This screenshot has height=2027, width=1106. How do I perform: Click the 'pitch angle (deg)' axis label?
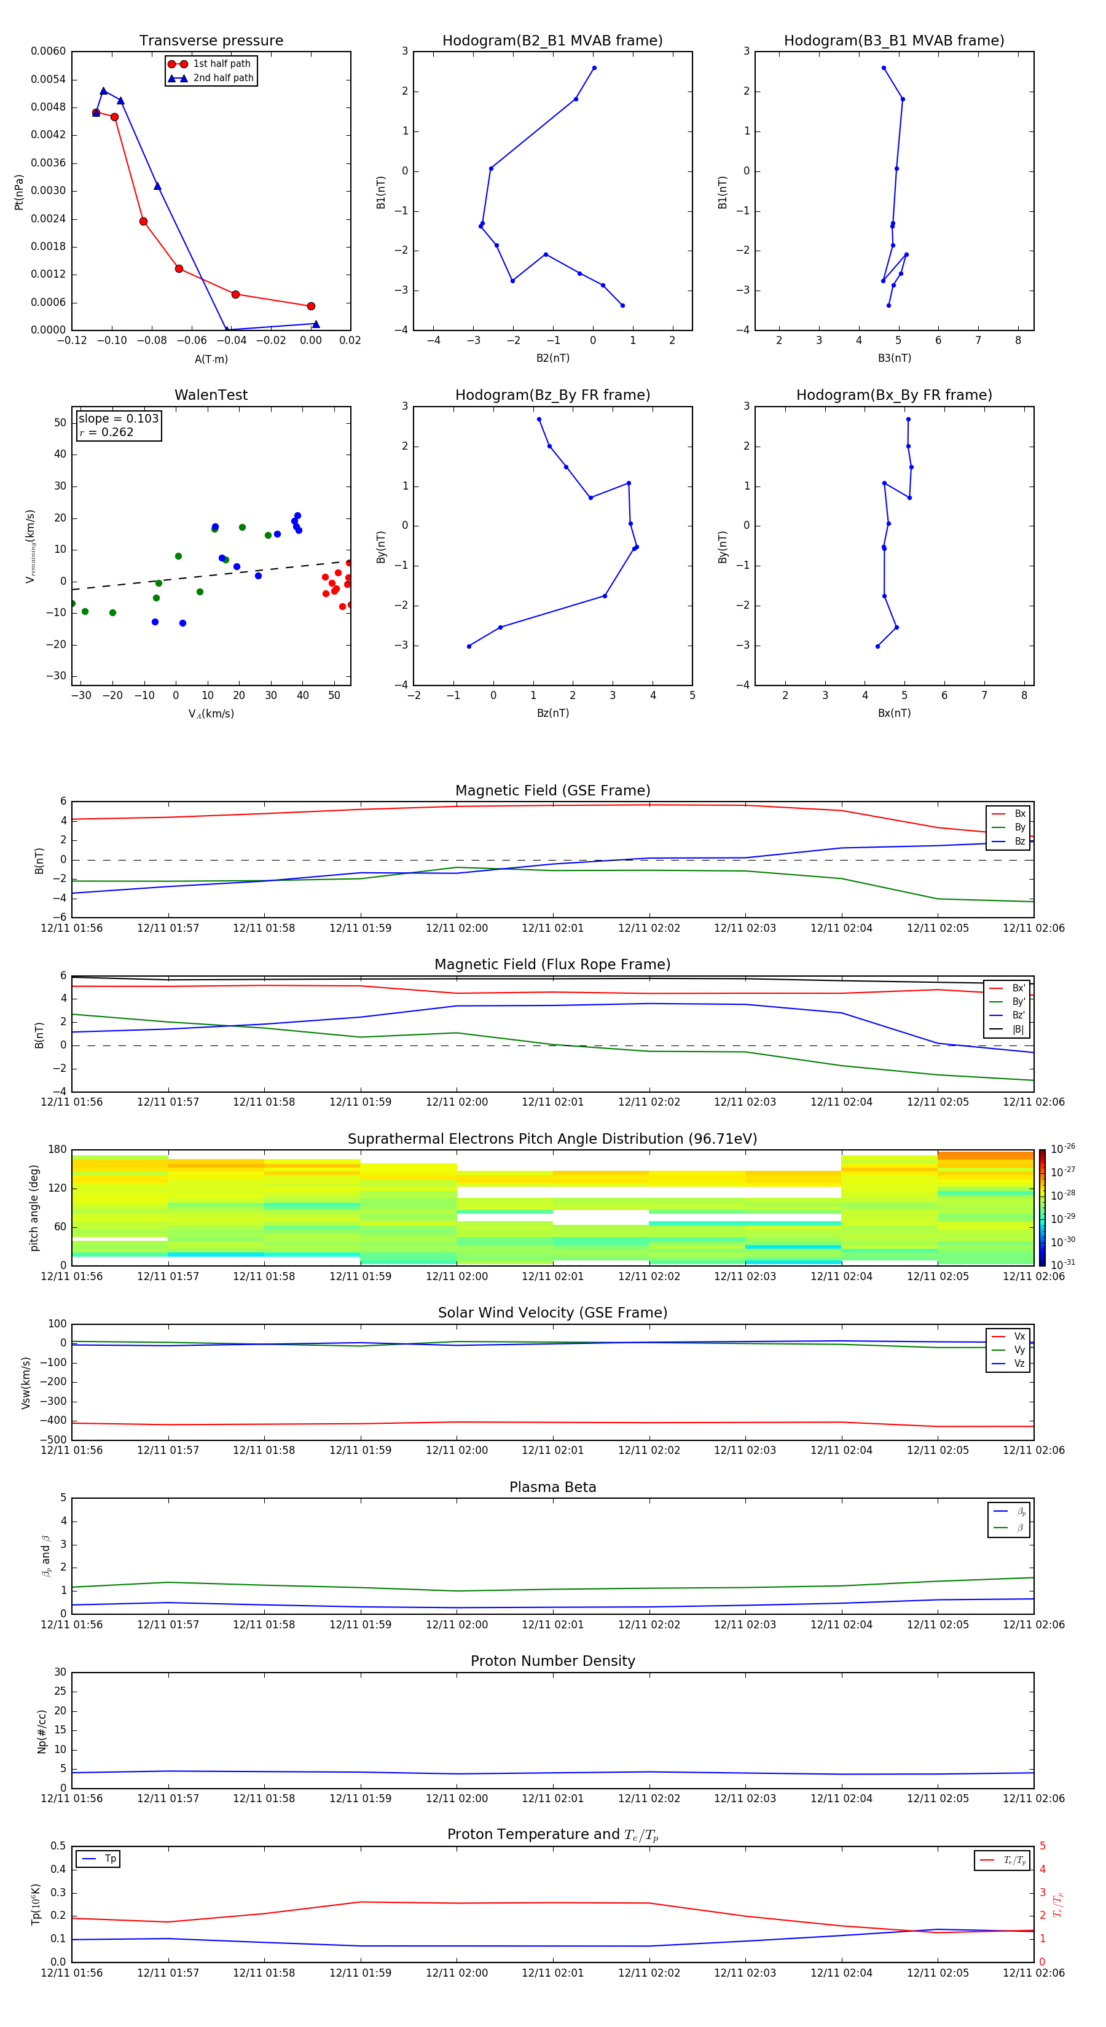34,1207
